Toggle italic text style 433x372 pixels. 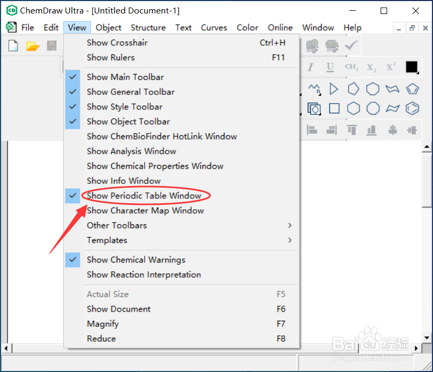[310, 67]
